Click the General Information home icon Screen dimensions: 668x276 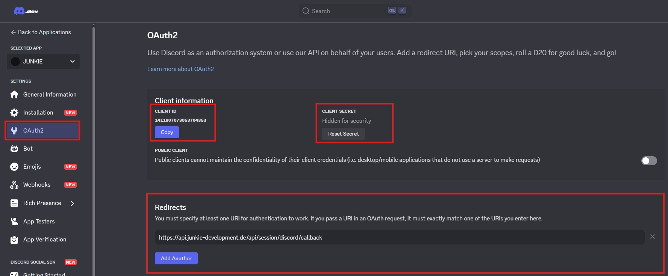coord(14,95)
